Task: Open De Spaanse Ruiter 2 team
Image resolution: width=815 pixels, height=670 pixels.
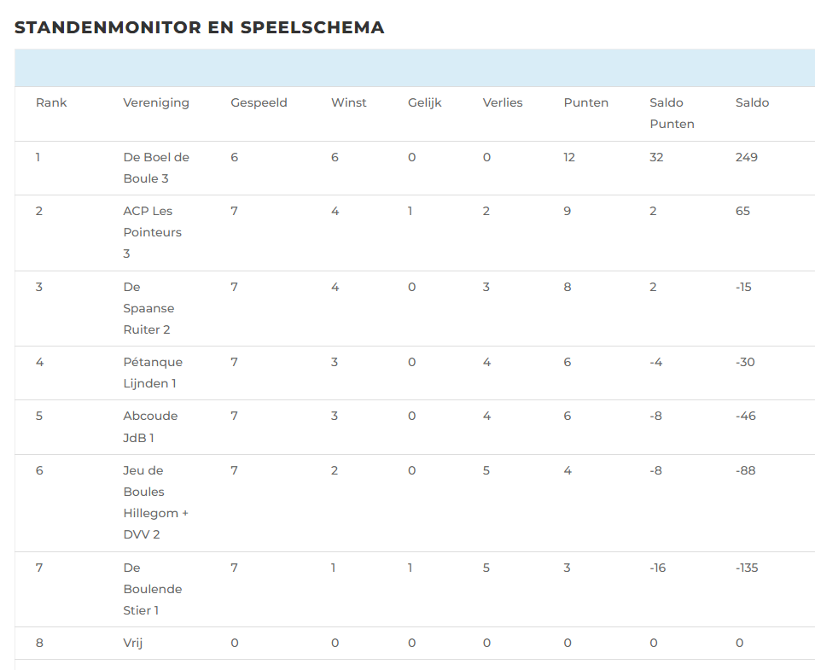Action: pos(148,308)
